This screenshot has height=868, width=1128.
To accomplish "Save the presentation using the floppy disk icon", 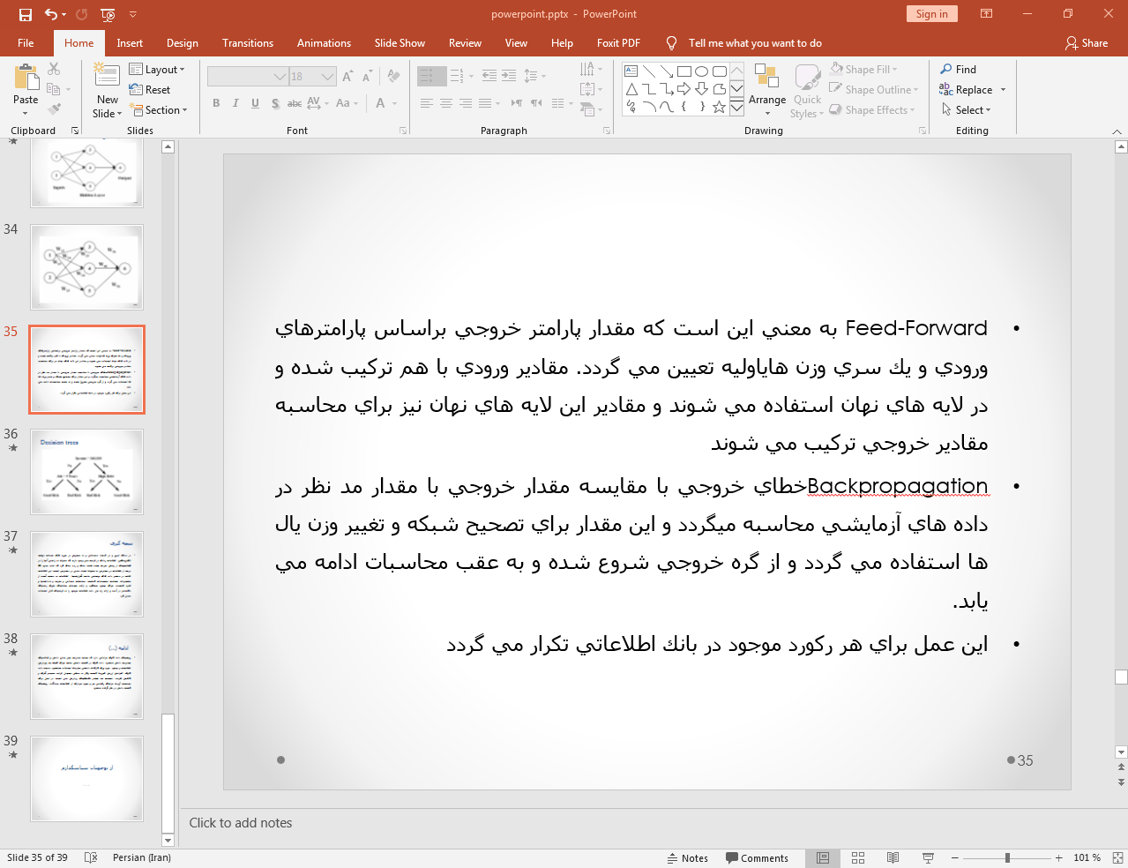I will click(26, 14).
